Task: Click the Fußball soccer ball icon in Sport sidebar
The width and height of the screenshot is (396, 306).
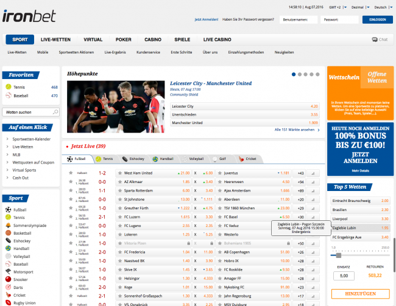Action: [x=7, y=210]
